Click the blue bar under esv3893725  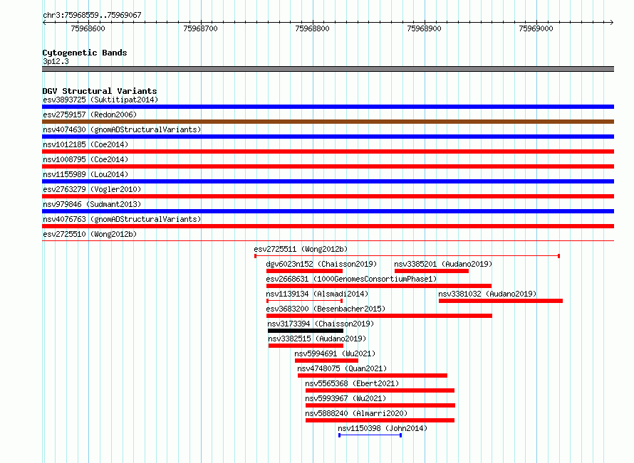(328, 107)
